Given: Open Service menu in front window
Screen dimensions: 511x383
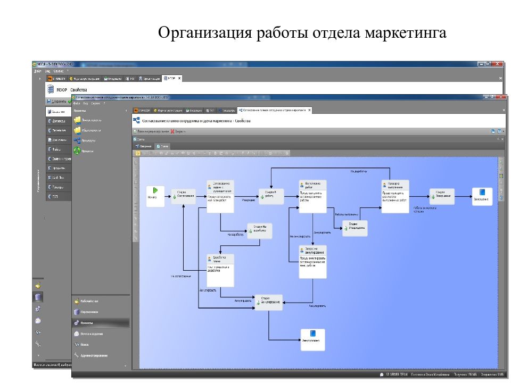Looking at the screenshot, I should pyautogui.click(x=95, y=103).
